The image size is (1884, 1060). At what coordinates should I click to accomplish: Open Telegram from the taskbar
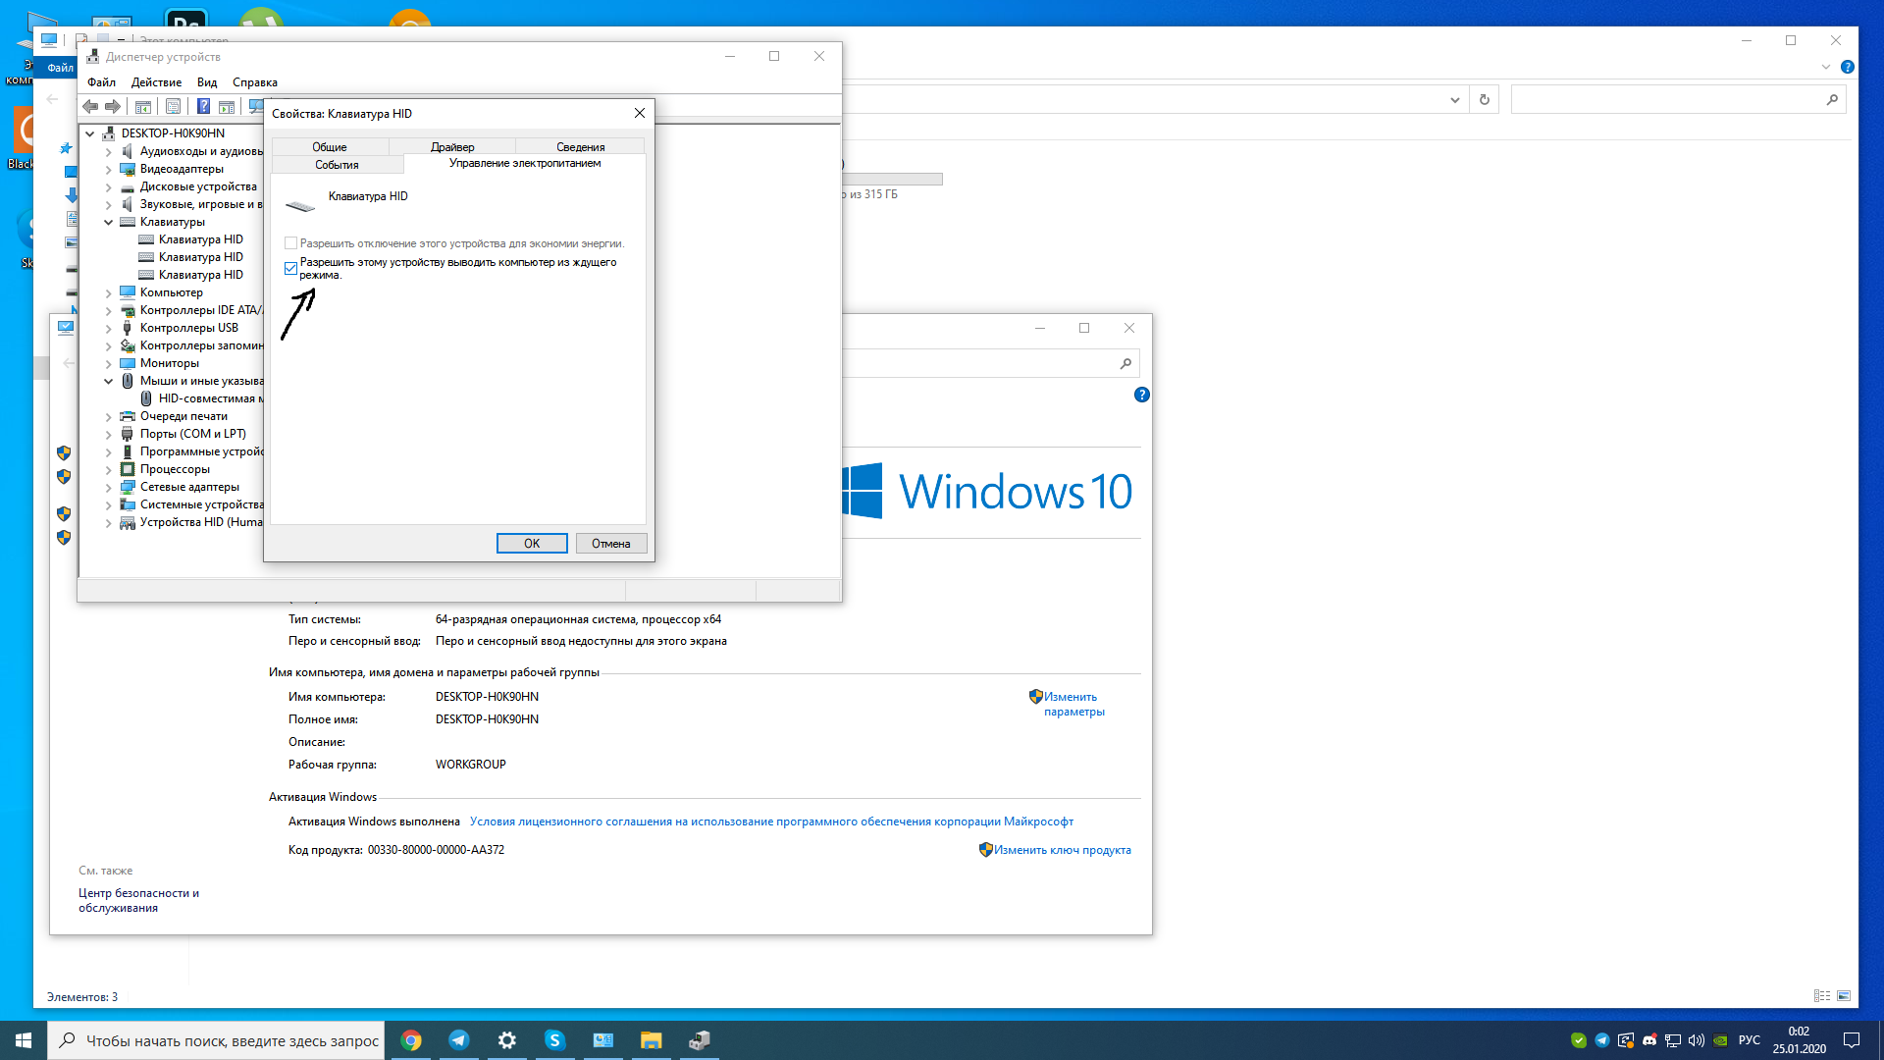tap(459, 1040)
